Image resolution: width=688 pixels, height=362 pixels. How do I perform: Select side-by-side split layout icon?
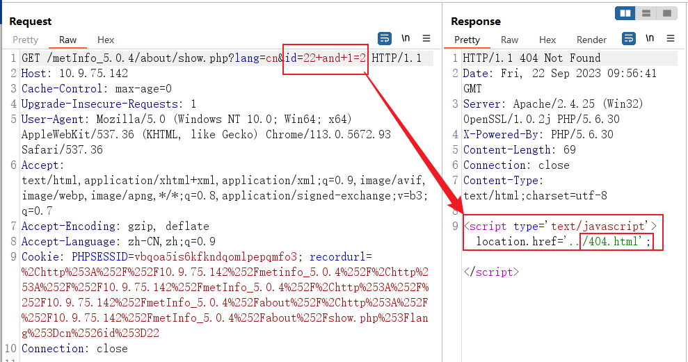625,13
